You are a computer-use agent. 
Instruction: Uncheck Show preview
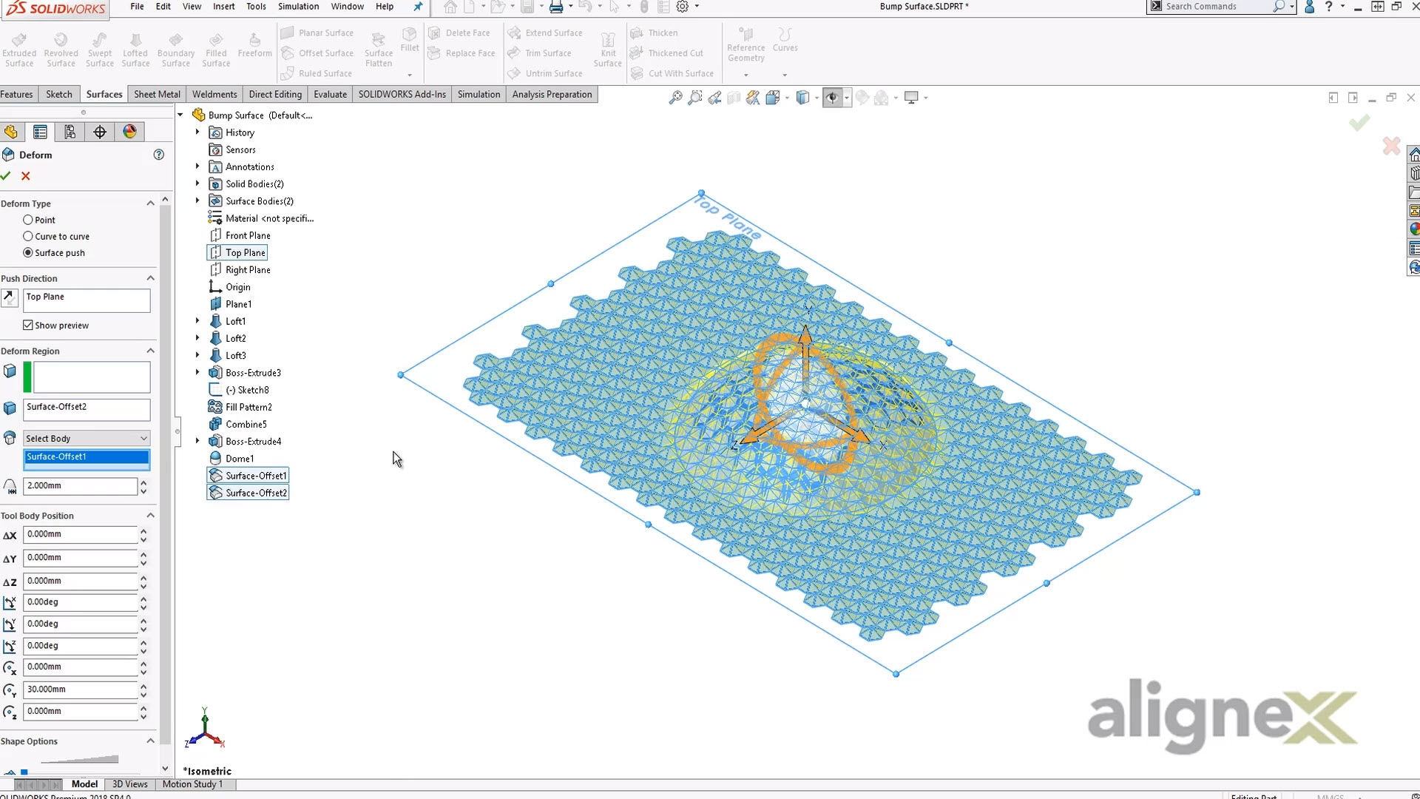tap(27, 325)
